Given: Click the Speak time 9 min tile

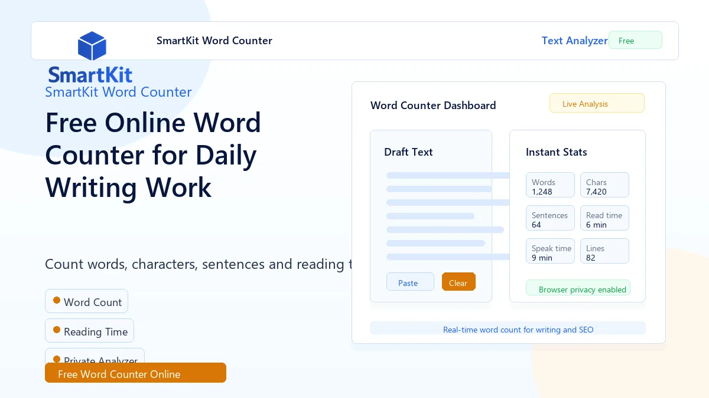Looking at the screenshot, I should [x=550, y=251].
